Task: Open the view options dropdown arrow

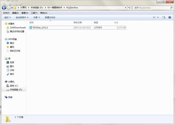Action: click(158, 17)
